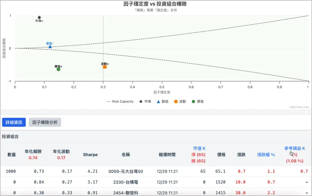
Task: Switch to the 因子曝險分析 tab
Action: pyautogui.click(x=45, y=122)
